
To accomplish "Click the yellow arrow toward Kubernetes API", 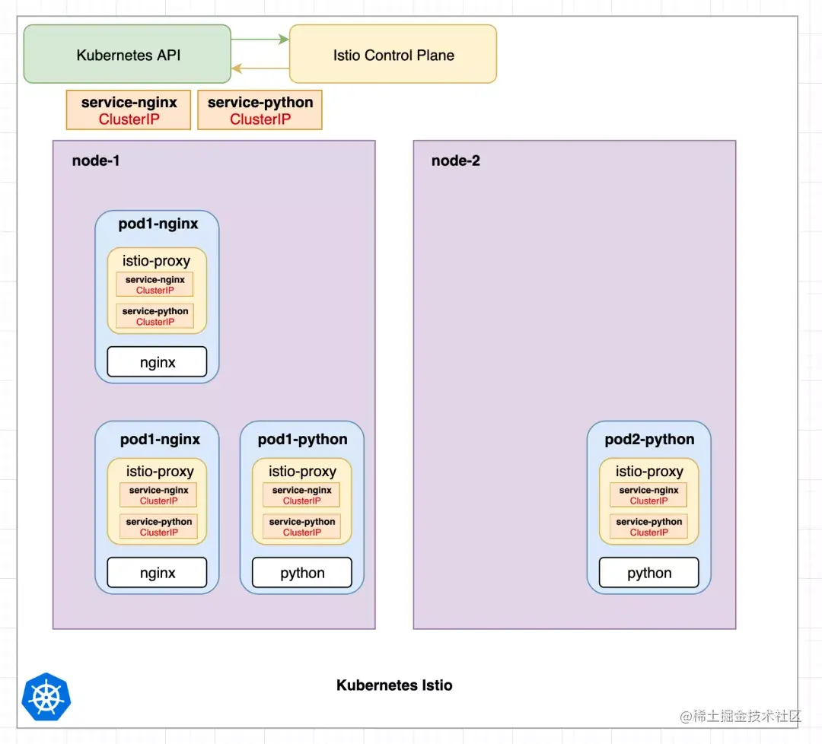I will [260, 68].
